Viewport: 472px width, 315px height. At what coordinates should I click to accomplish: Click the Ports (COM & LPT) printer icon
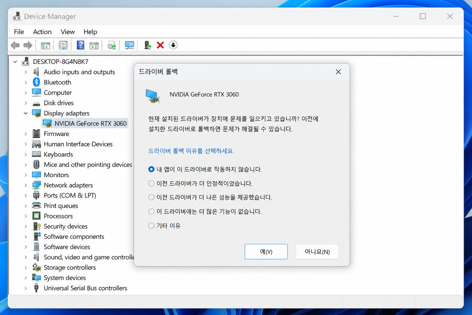tap(36, 195)
